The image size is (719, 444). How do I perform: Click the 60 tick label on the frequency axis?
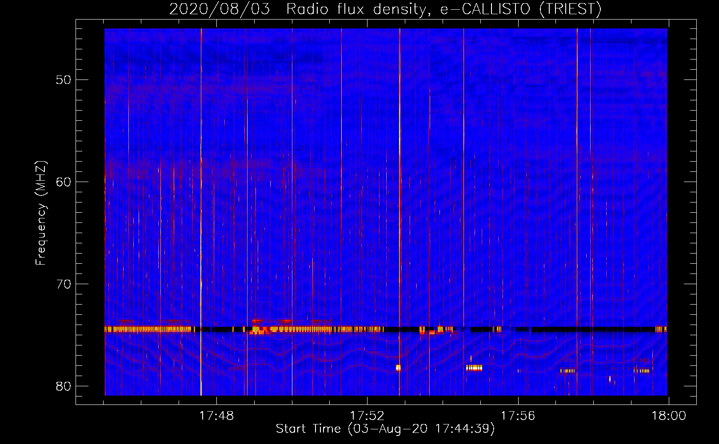point(64,182)
